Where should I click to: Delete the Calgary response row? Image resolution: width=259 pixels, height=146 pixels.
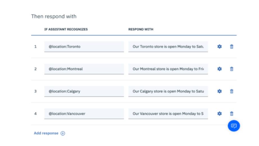(231, 91)
